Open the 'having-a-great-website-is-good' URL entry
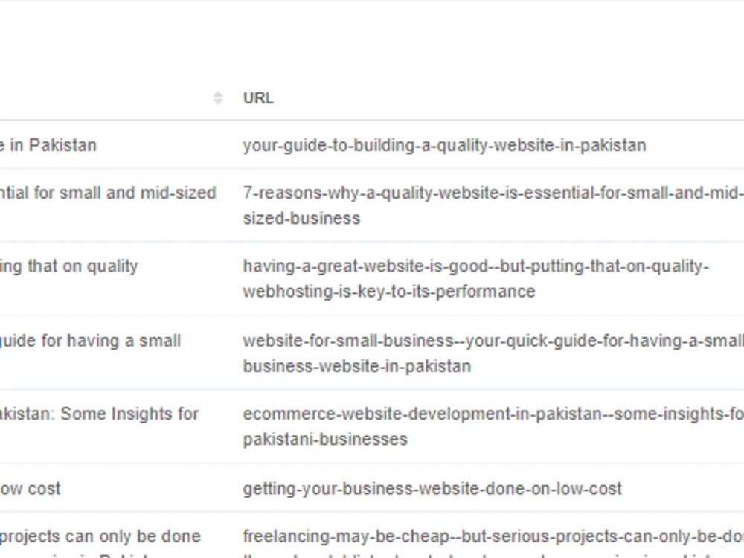744x558 pixels. 476,266
